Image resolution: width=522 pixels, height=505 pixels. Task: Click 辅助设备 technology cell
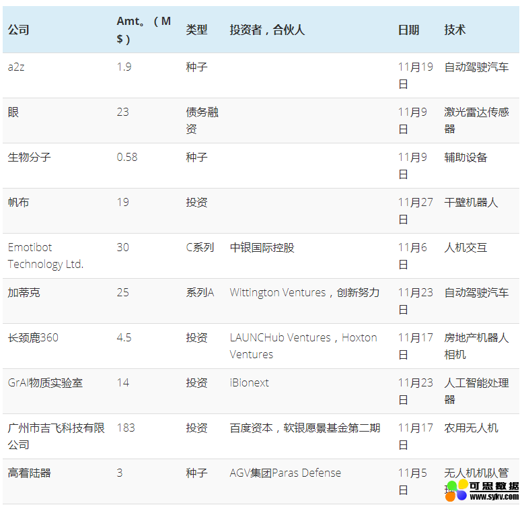465,157
